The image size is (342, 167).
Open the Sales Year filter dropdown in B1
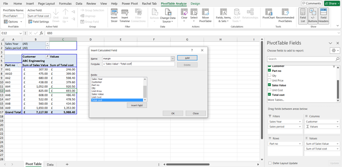coord(47,43)
